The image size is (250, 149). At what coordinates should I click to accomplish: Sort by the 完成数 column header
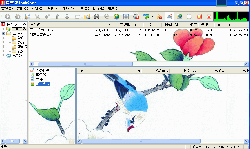pyautogui.click(x=122, y=25)
